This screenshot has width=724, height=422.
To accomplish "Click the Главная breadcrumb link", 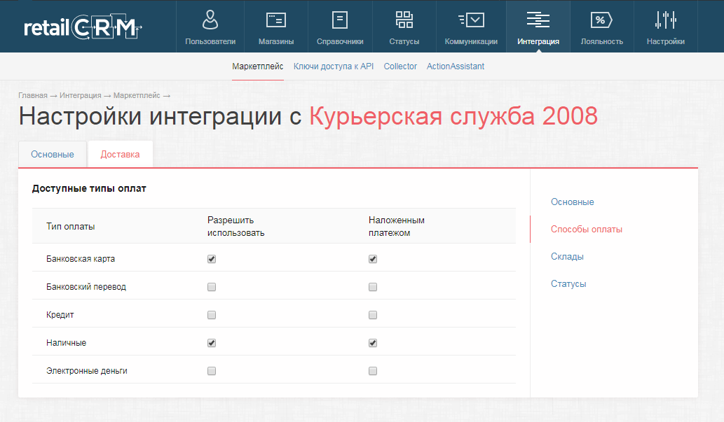I will (x=33, y=95).
